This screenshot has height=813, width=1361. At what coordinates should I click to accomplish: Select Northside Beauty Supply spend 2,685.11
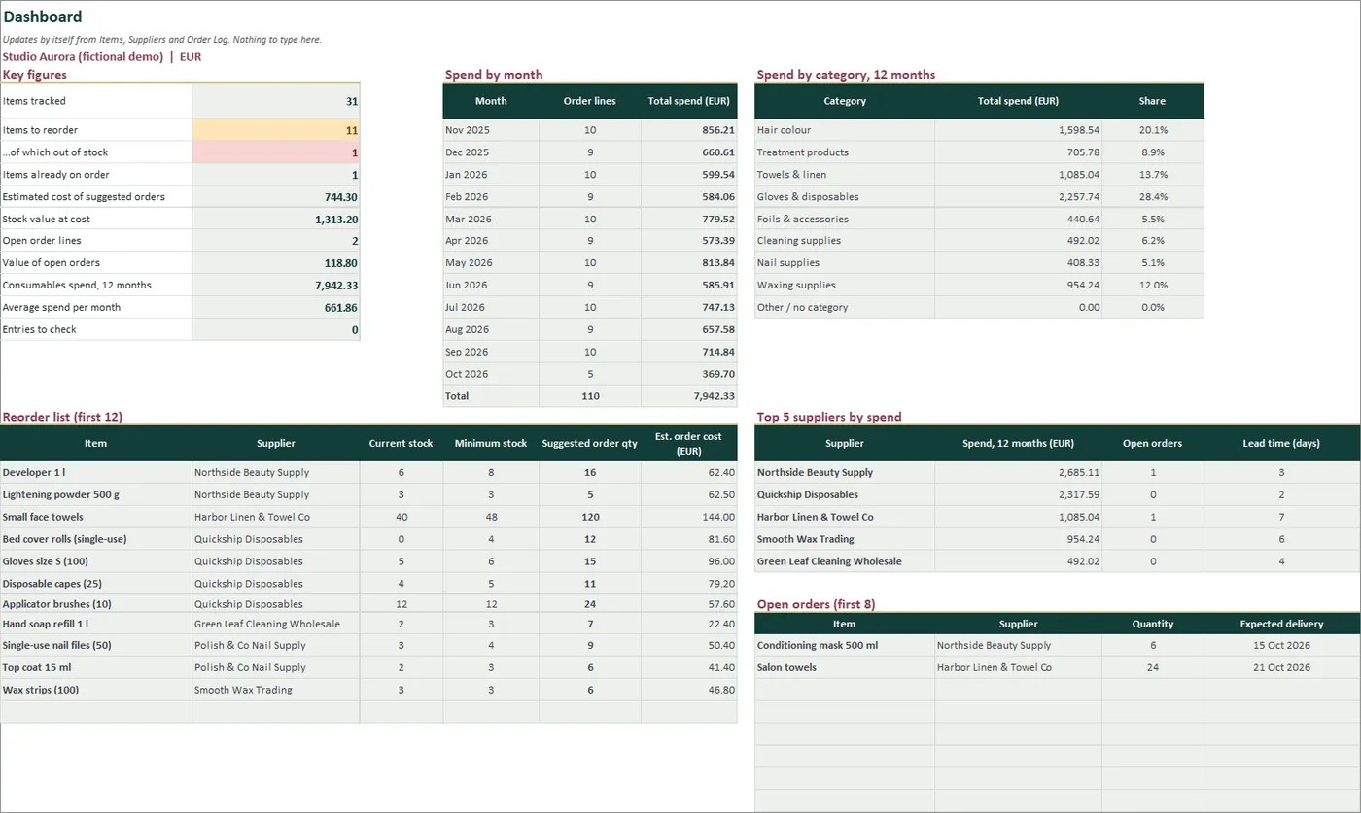[1018, 473]
